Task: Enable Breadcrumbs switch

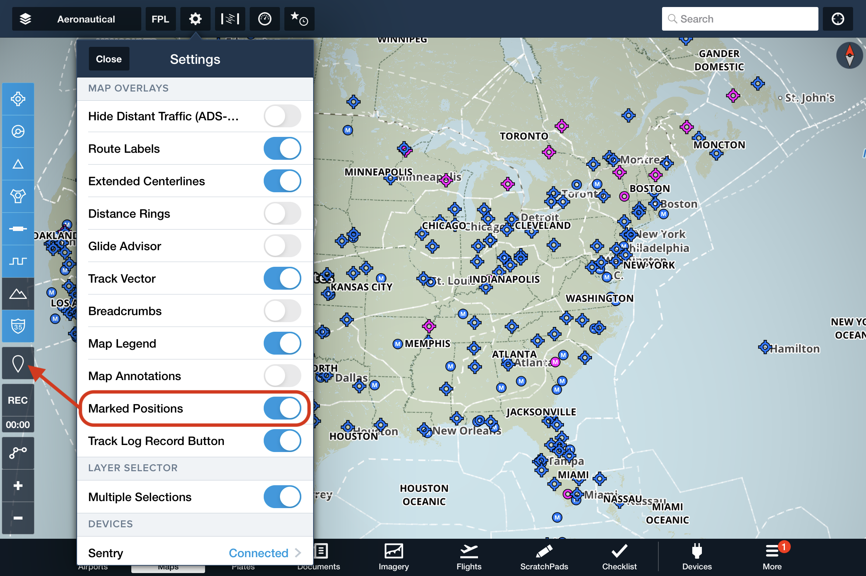Action: tap(283, 311)
